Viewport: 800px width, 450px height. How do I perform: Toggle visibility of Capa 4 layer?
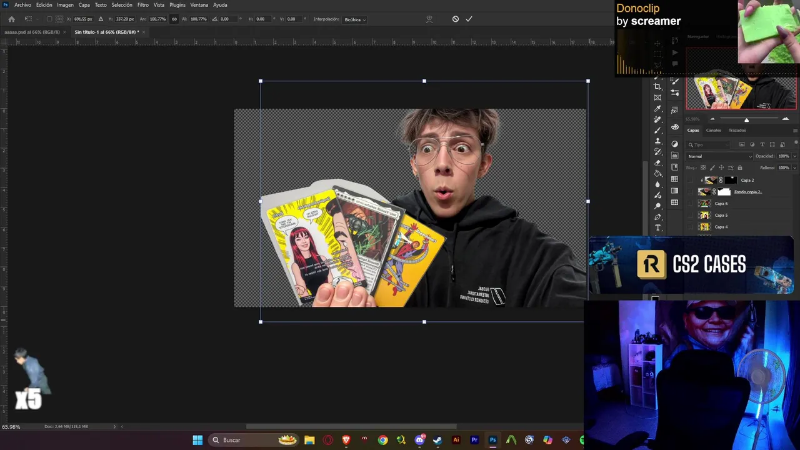pos(691,227)
